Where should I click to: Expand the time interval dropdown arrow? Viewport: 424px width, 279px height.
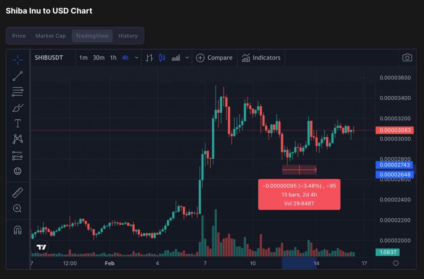tap(137, 58)
